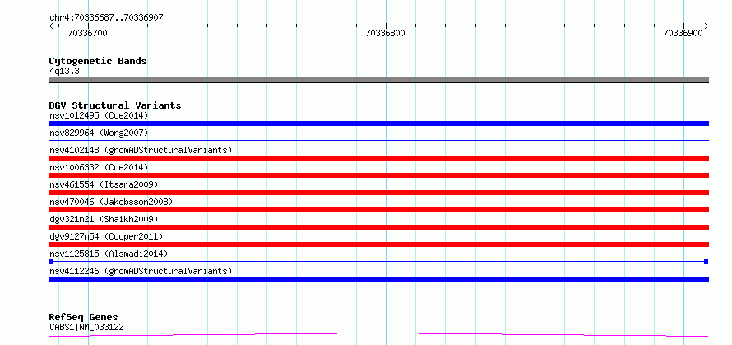Click the gray 4q13.3 cytogenetic band bar
The image size is (732, 345).
[x=378, y=80]
